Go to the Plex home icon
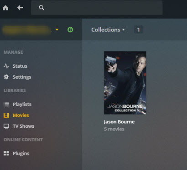This screenshot has height=170, width=187. 5,8
